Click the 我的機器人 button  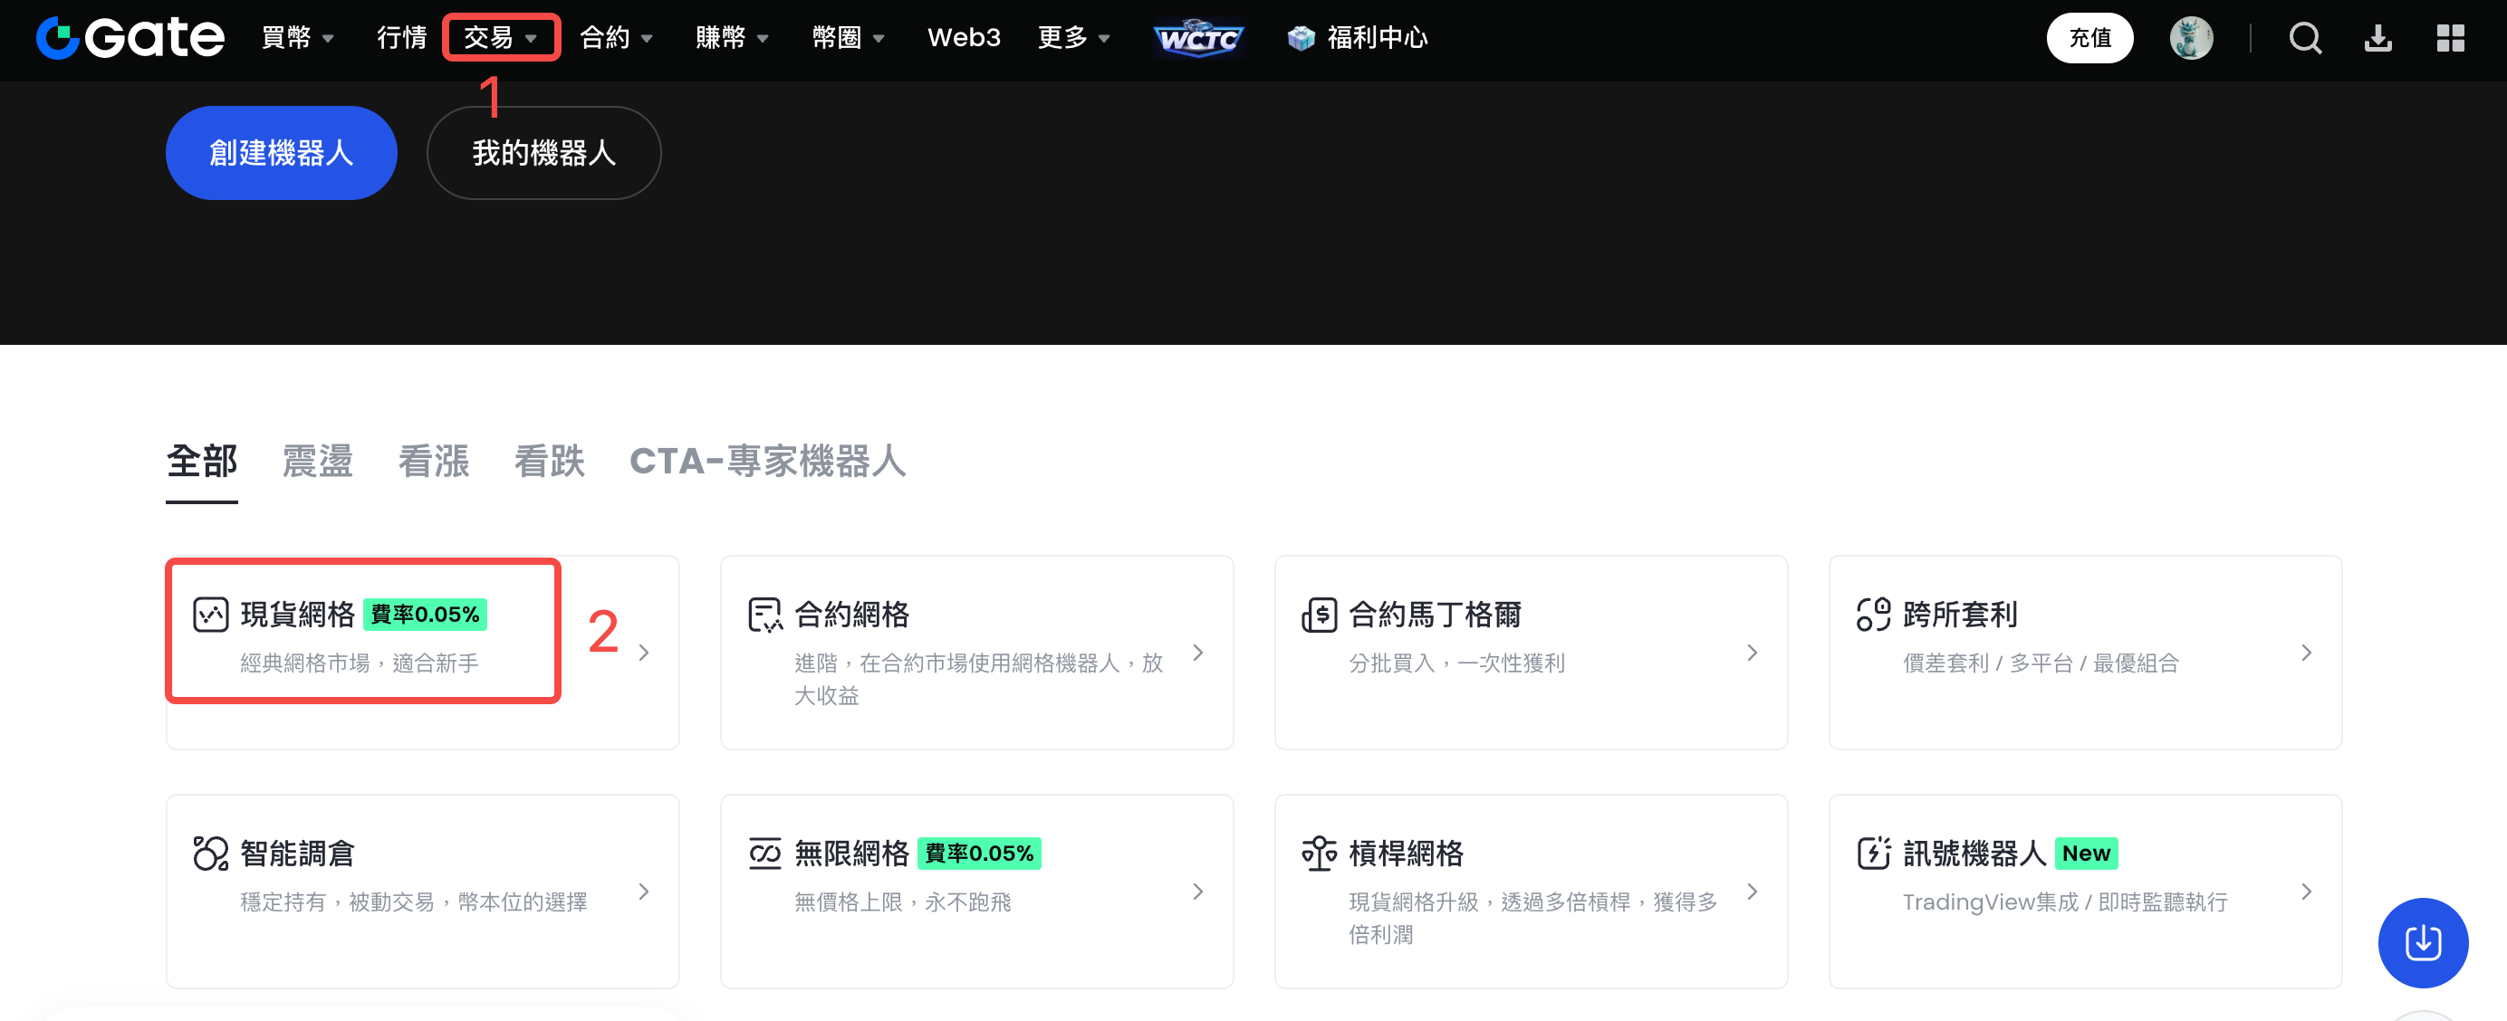point(543,153)
